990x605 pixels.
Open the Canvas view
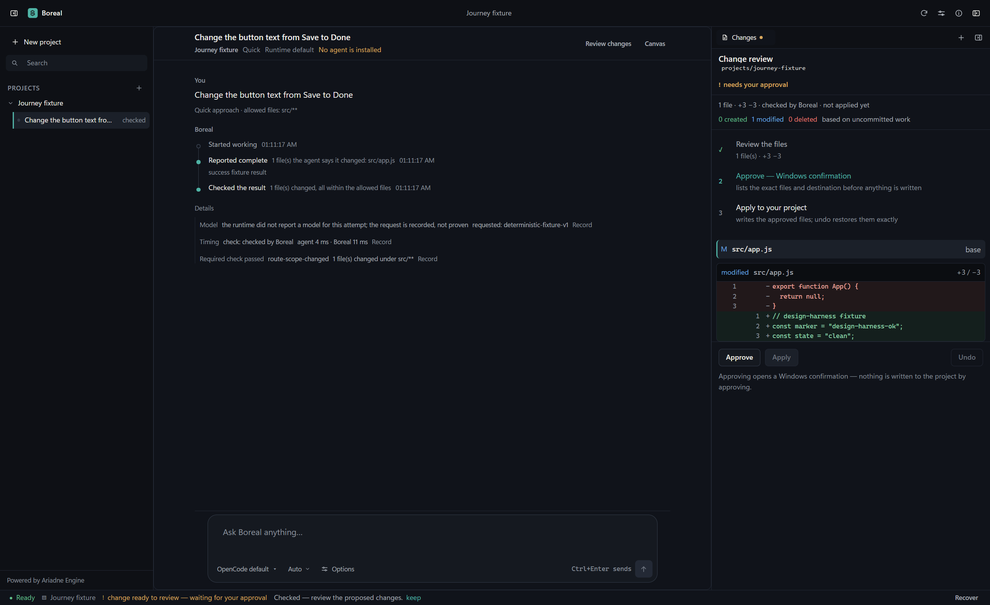click(654, 44)
